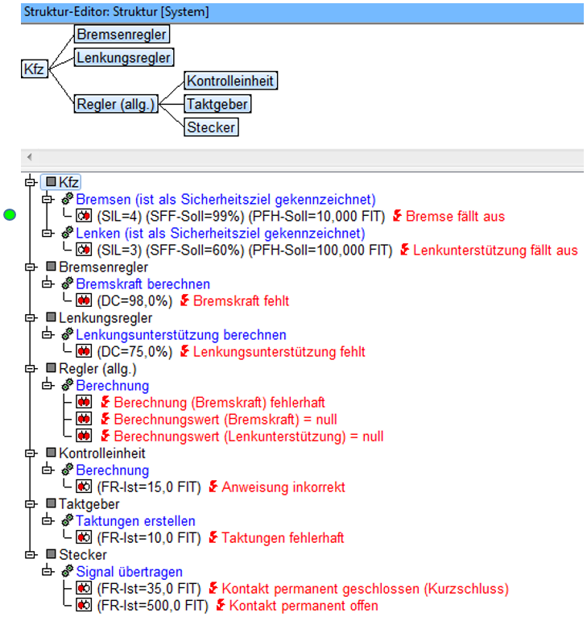Select 'Bremskraft berechnen' function label
The image size is (587, 617).
click(143, 284)
